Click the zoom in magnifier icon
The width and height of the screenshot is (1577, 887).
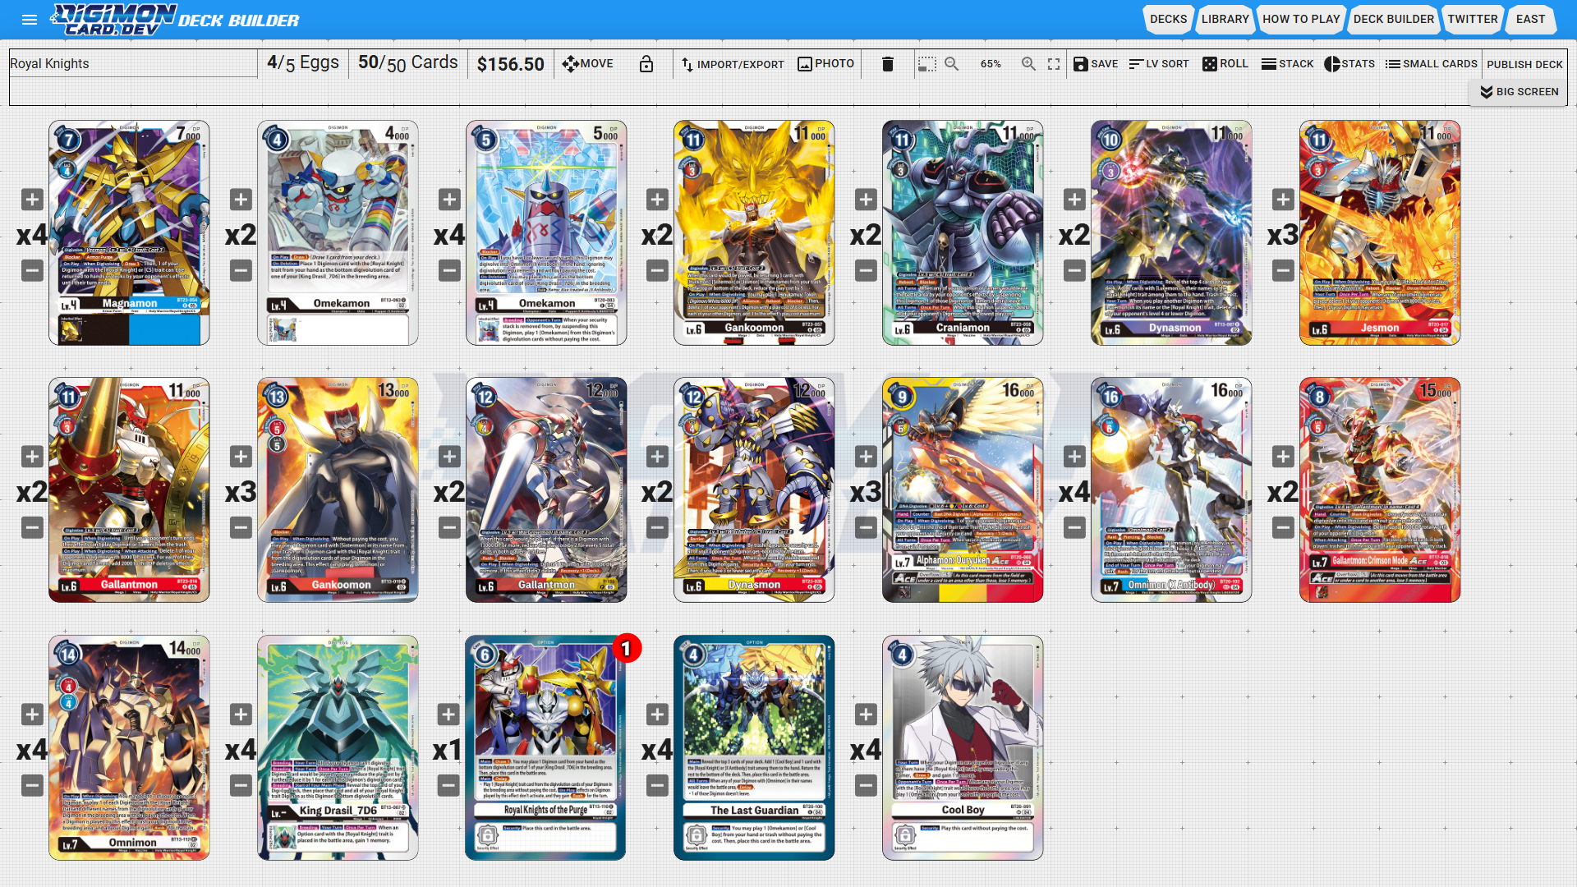tap(1028, 64)
